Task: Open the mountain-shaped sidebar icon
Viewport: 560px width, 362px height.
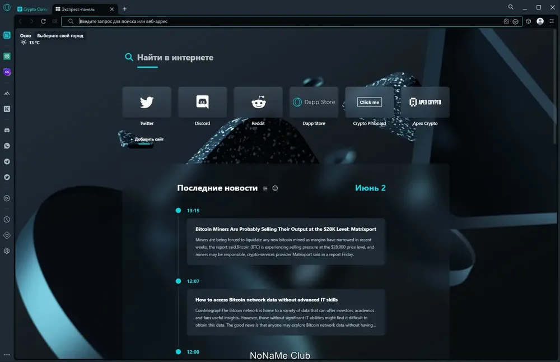Action: pos(7,93)
